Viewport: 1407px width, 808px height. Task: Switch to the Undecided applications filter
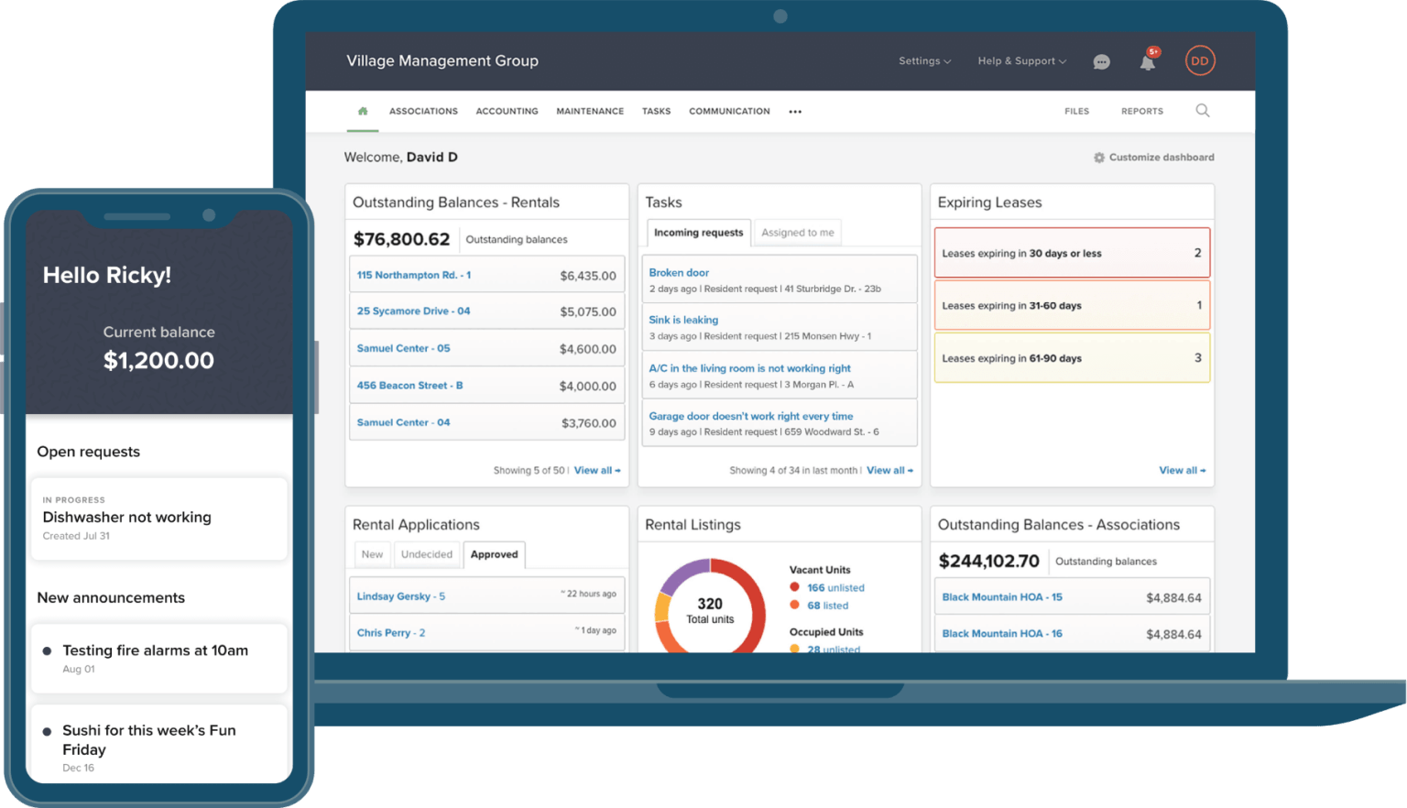(x=427, y=554)
